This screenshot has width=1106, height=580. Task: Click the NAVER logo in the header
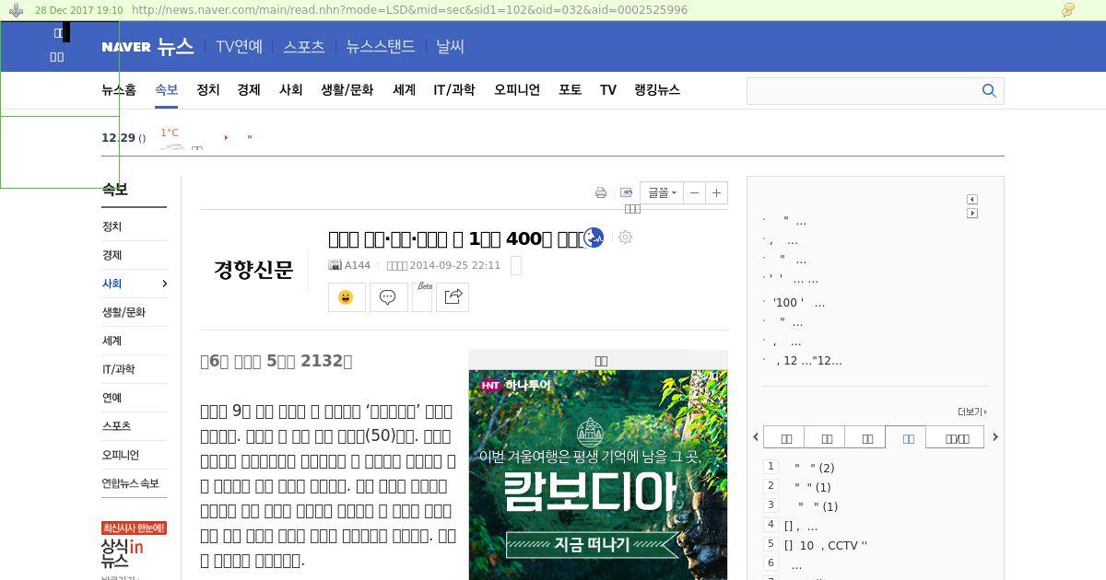126,47
